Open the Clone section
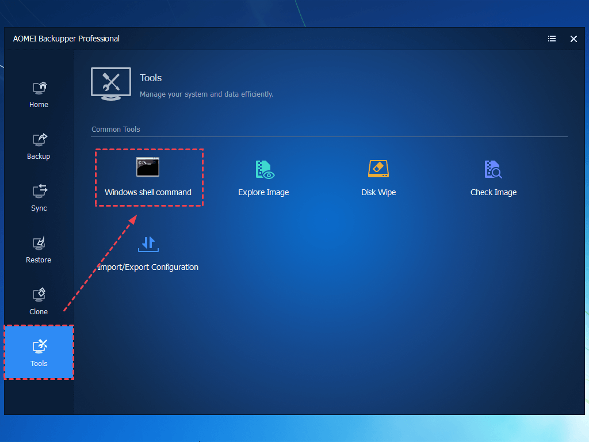Image resolution: width=589 pixels, height=442 pixels. 39,302
